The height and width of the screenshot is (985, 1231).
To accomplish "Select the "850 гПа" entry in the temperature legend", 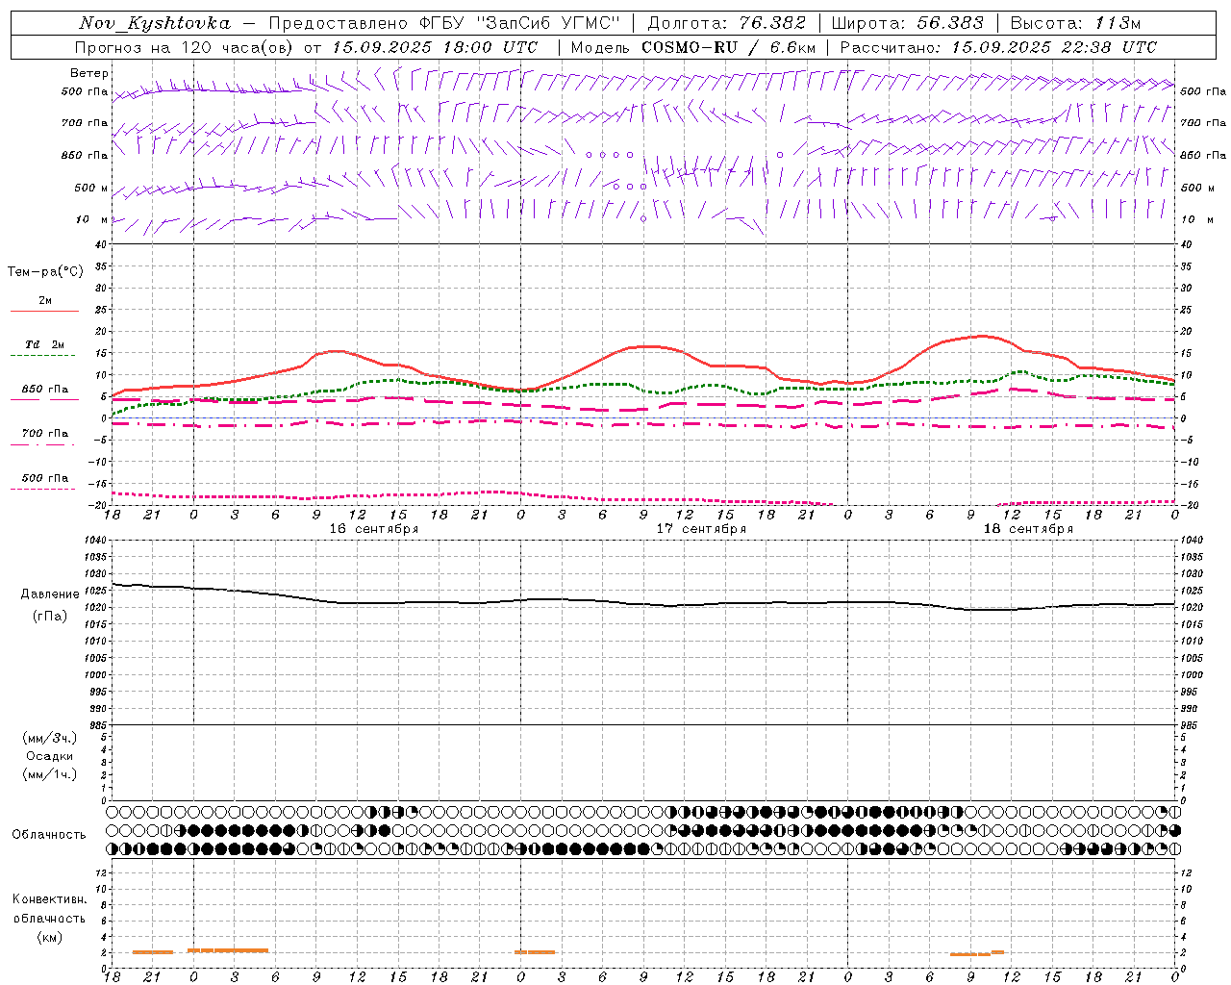I will tap(44, 390).
